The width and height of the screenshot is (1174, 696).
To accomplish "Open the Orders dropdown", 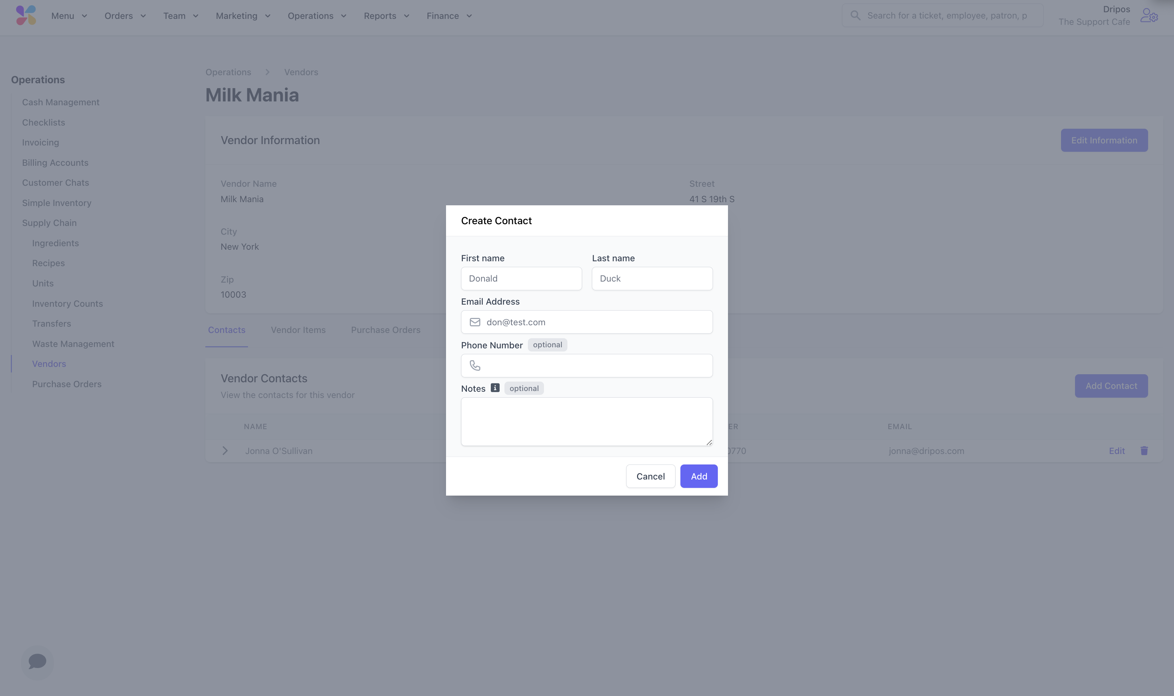I will pyautogui.click(x=125, y=16).
